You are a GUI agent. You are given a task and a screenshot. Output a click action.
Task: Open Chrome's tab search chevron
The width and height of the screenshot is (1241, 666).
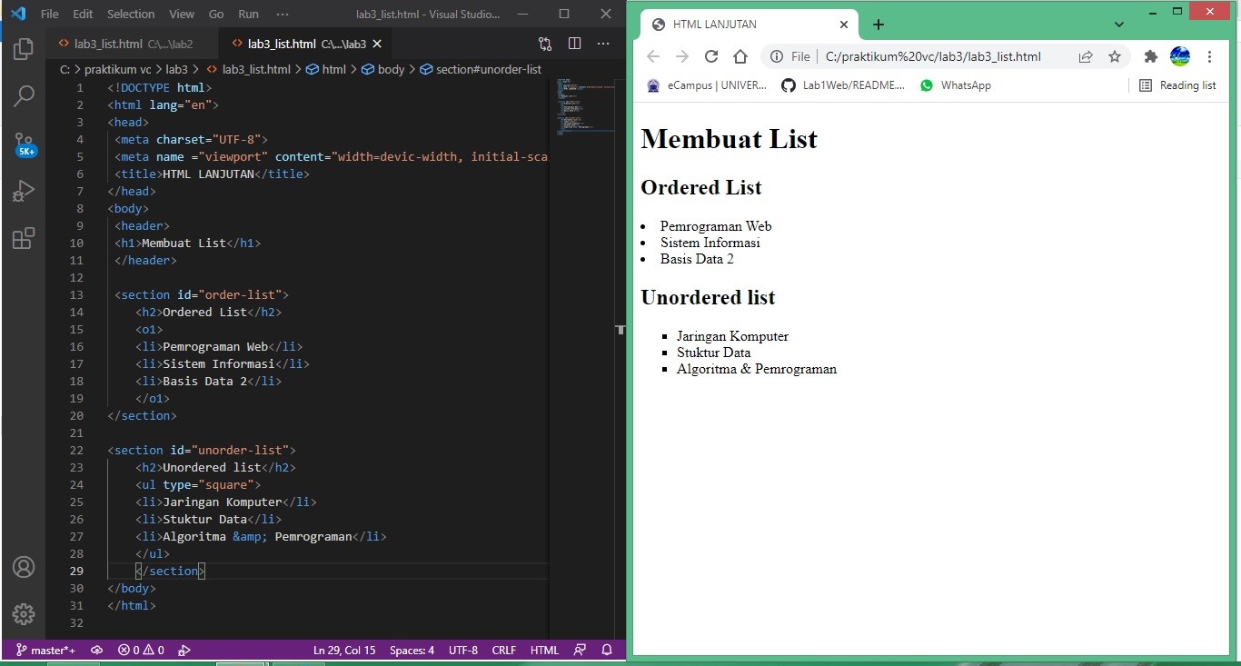coord(1119,25)
